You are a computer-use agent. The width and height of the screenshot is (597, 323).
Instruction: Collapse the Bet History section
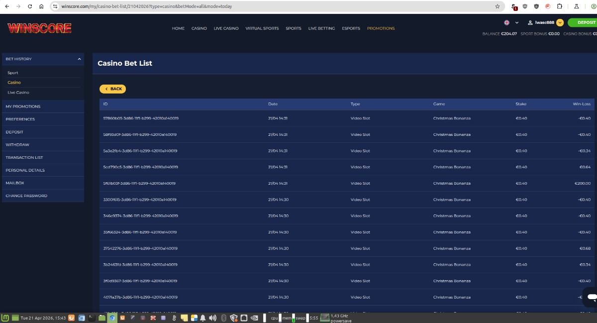[79, 59]
